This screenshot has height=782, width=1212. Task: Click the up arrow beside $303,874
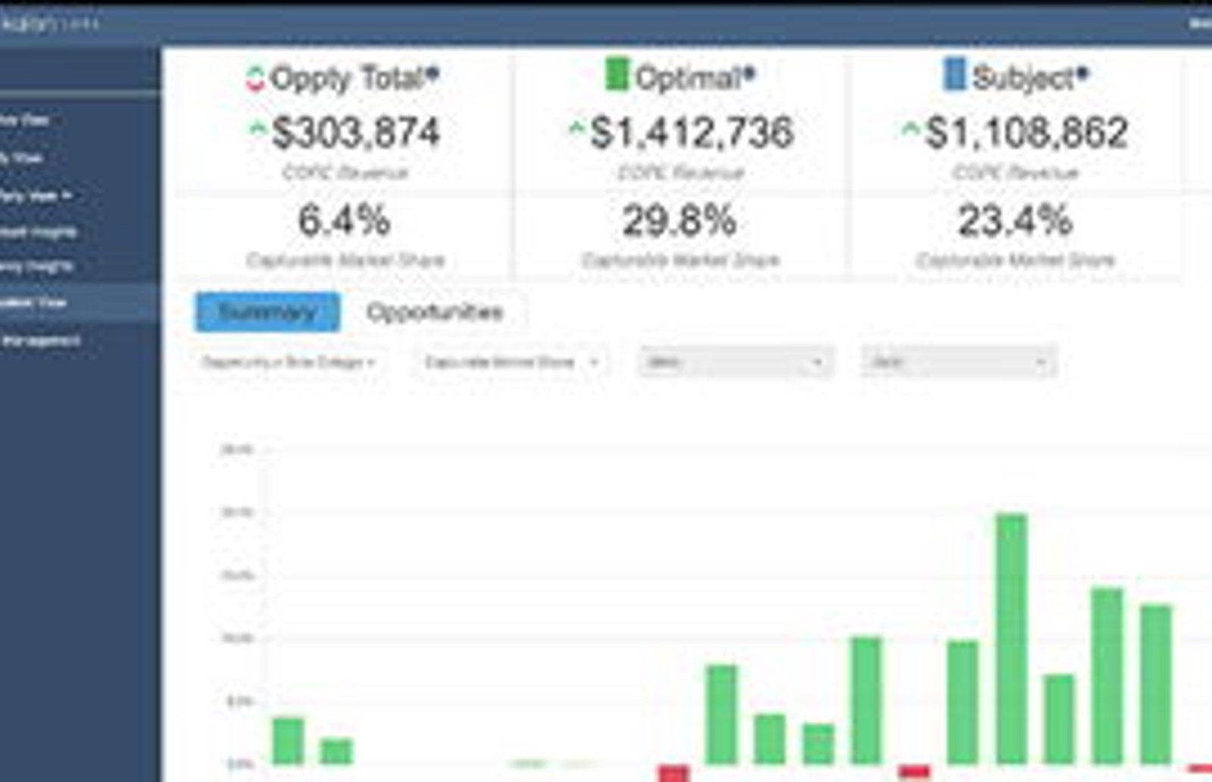258,129
